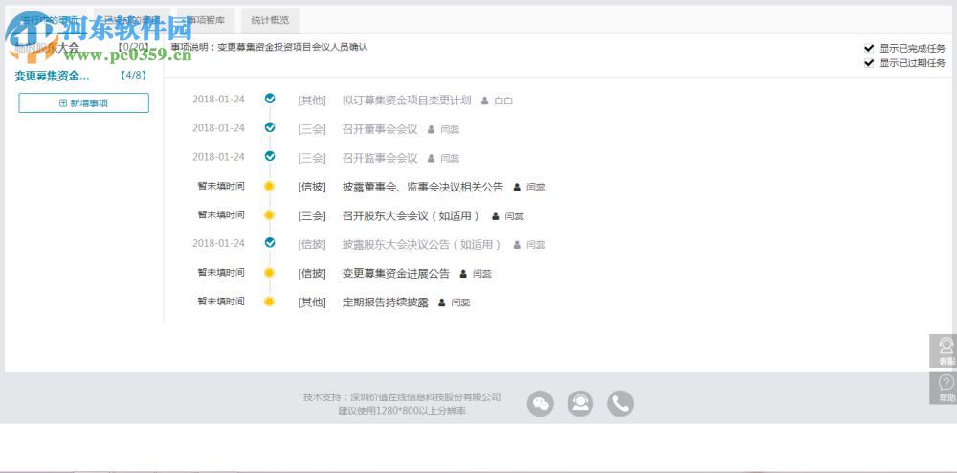This screenshot has height=473, width=957.
Task: Click the 技术支持 company footer text
Action: pos(402,396)
